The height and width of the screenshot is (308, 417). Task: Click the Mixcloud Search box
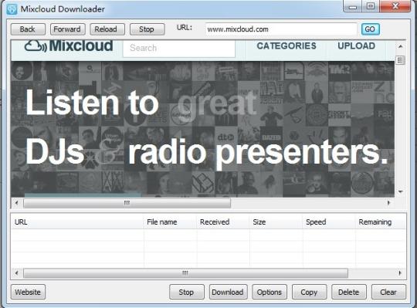[x=179, y=48]
